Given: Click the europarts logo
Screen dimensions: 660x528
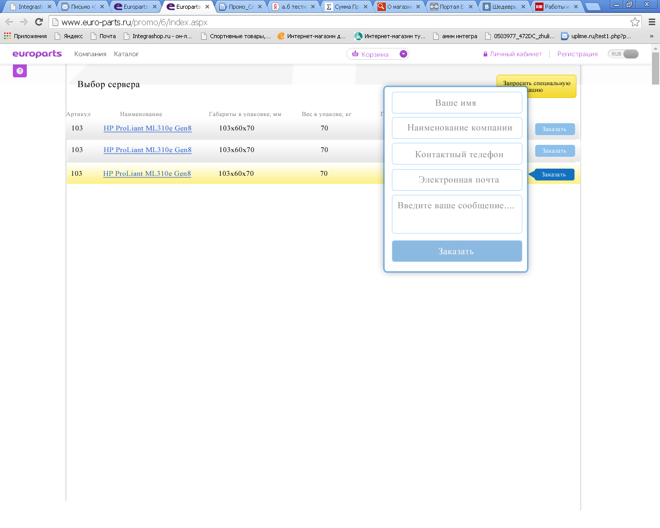Looking at the screenshot, I should (x=37, y=54).
